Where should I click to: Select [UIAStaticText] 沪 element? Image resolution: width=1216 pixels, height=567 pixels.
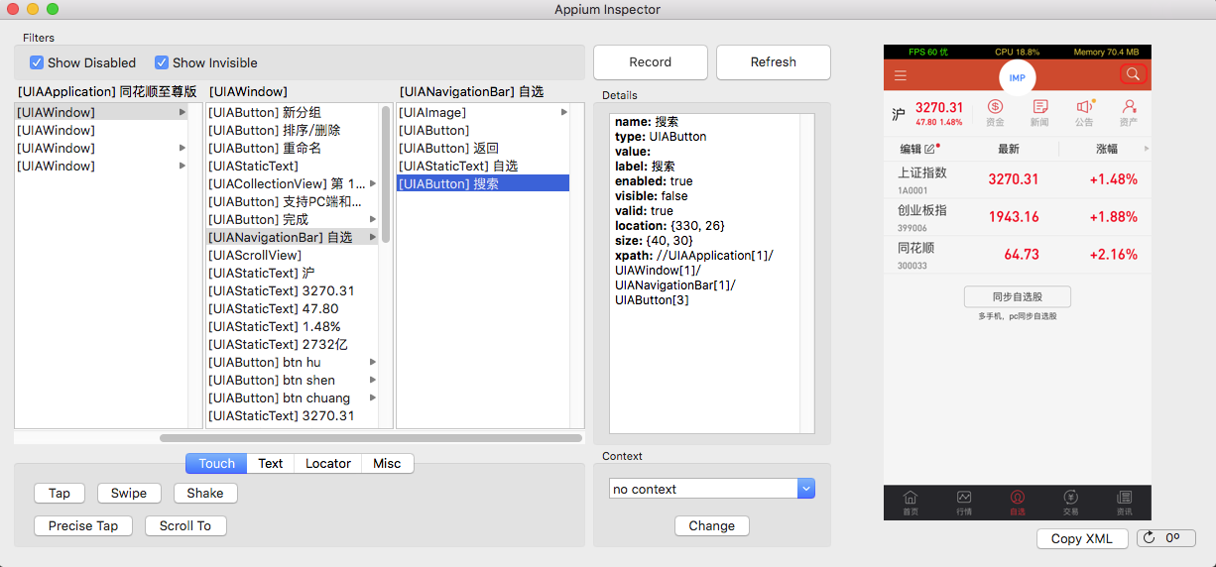click(293, 273)
